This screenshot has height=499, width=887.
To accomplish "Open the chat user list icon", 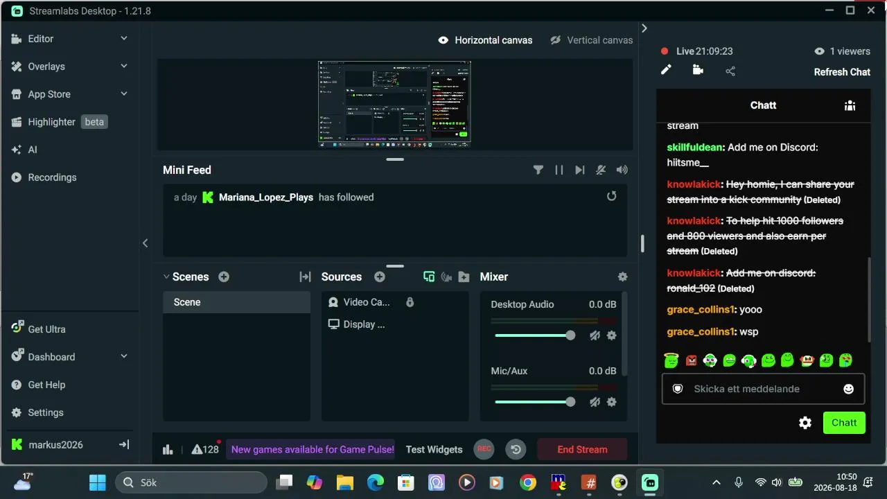I will pyautogui.click(x=850, y=105).
